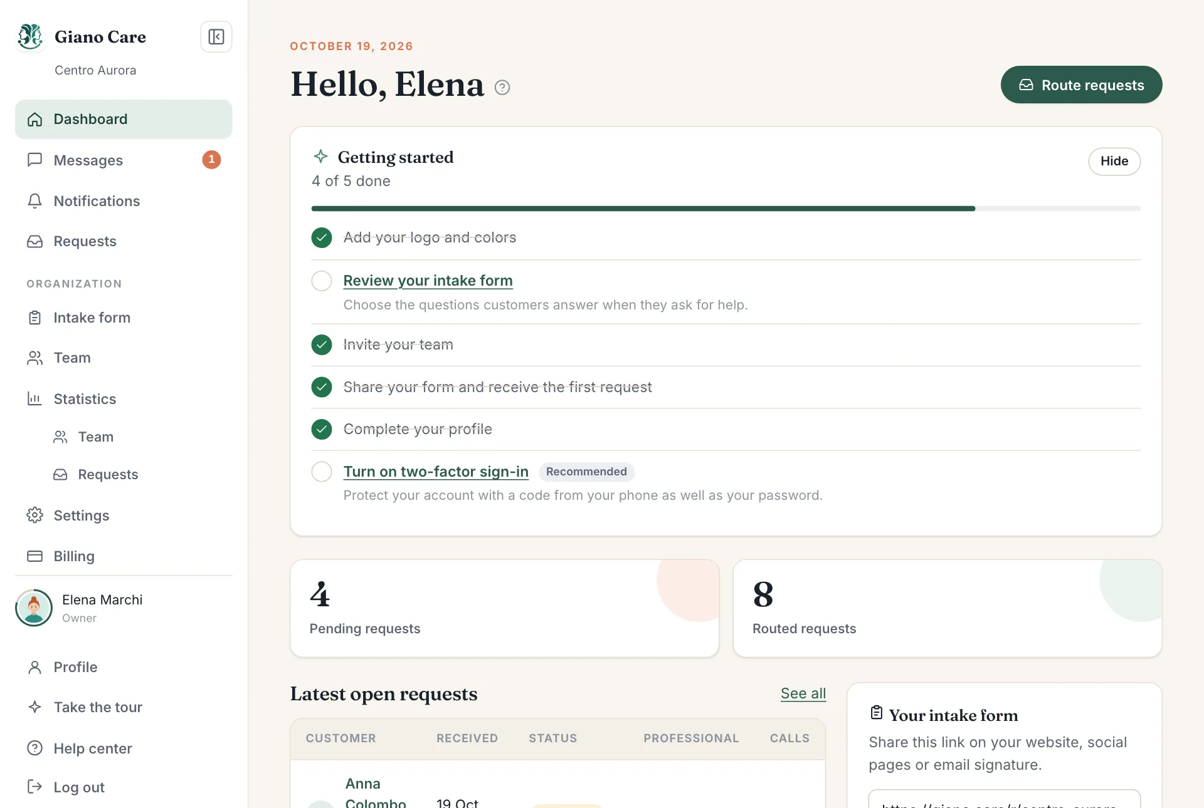
Task: Click the Profile person icon
Action: [x=35, y=667]
